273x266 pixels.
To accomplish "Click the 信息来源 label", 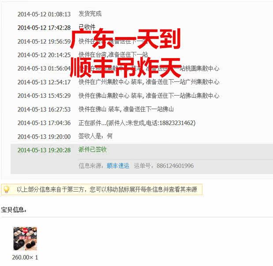I will click(91, 166).
